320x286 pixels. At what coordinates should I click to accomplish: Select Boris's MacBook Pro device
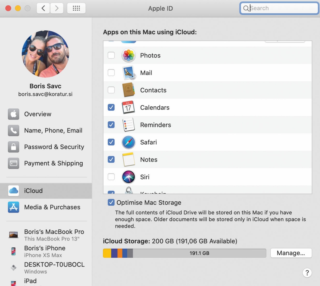pyautogui.click(x=46, y=235)
